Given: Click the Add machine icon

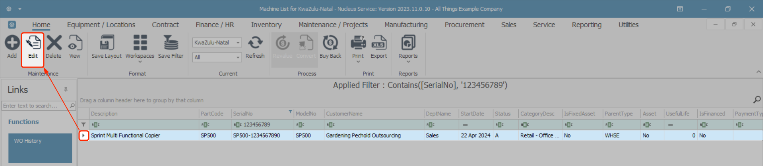Looking at the screenshot, I should coord(12,43).
